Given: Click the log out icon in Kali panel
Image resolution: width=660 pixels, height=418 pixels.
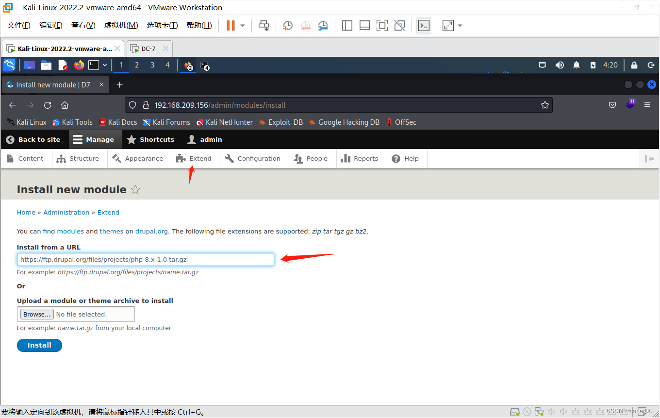Looking at the screenshot, I should [651, 65].
